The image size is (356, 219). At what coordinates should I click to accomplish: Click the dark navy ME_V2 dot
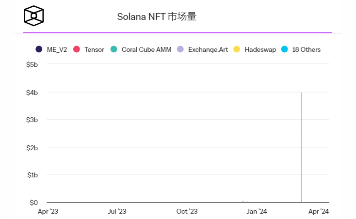tap(39, 49)
